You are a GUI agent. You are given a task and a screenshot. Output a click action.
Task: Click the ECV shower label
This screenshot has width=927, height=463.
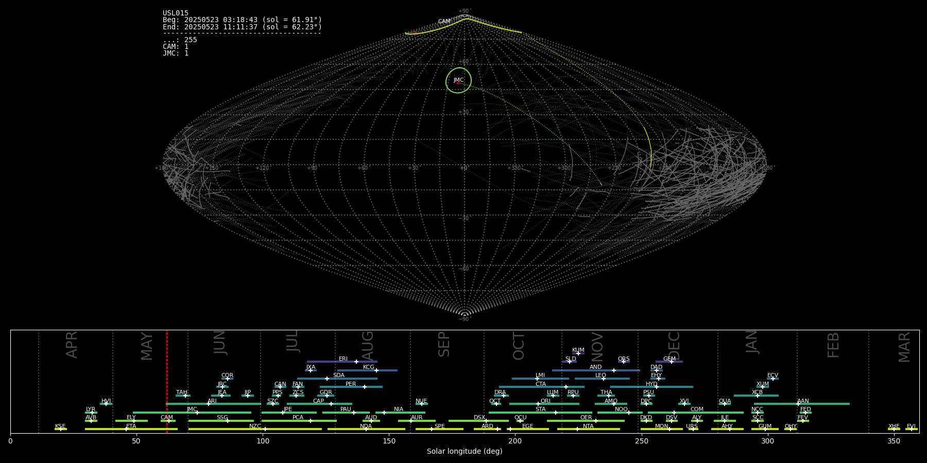pyautogui.click(x=772, y=375)
